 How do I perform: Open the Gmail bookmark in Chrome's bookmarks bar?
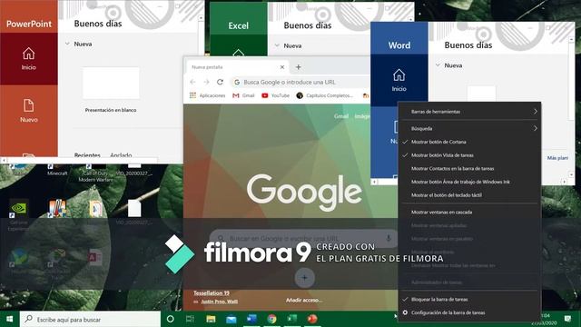[243, 95]
